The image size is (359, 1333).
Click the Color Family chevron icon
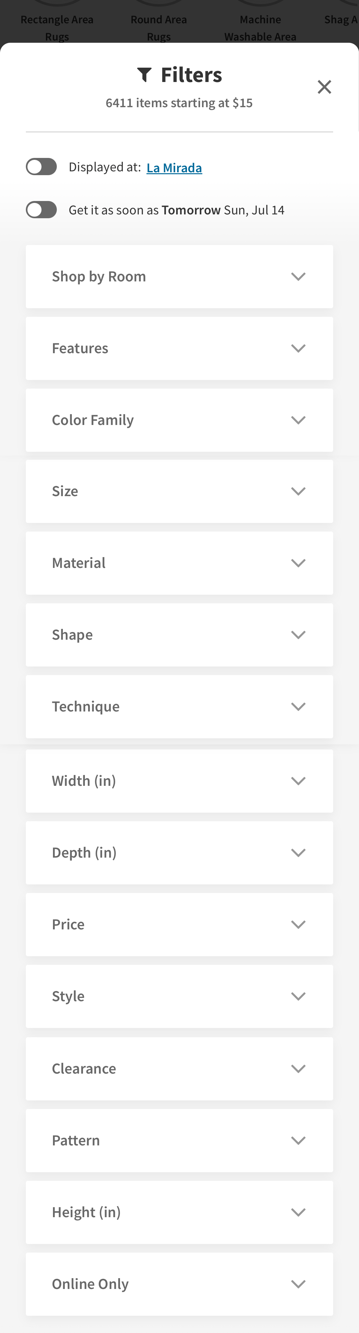298,420
